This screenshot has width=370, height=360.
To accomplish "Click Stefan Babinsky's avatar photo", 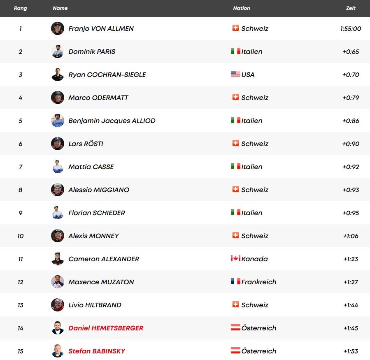I will pos(58,351).
